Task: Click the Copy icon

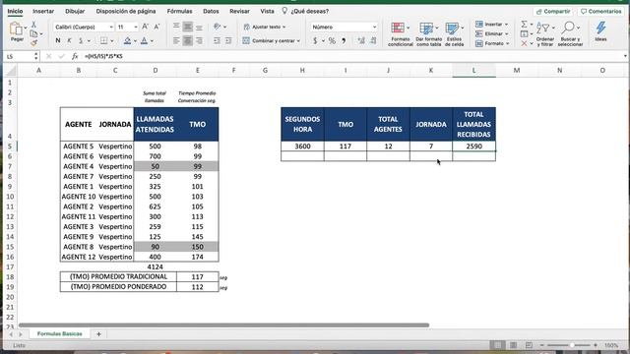Action: coord(33,34)
